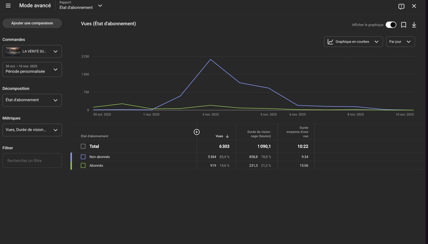Click the line chart icon
428x244 pixels.
331,42
